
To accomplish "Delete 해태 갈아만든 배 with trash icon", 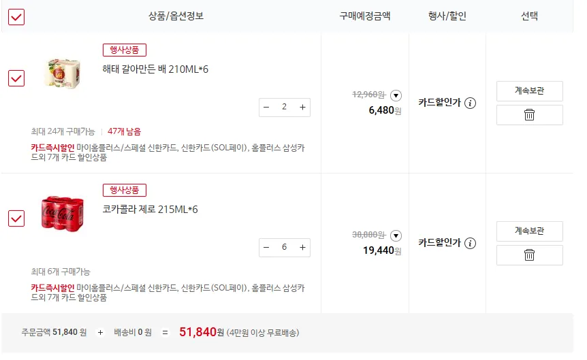I will 529,115.
